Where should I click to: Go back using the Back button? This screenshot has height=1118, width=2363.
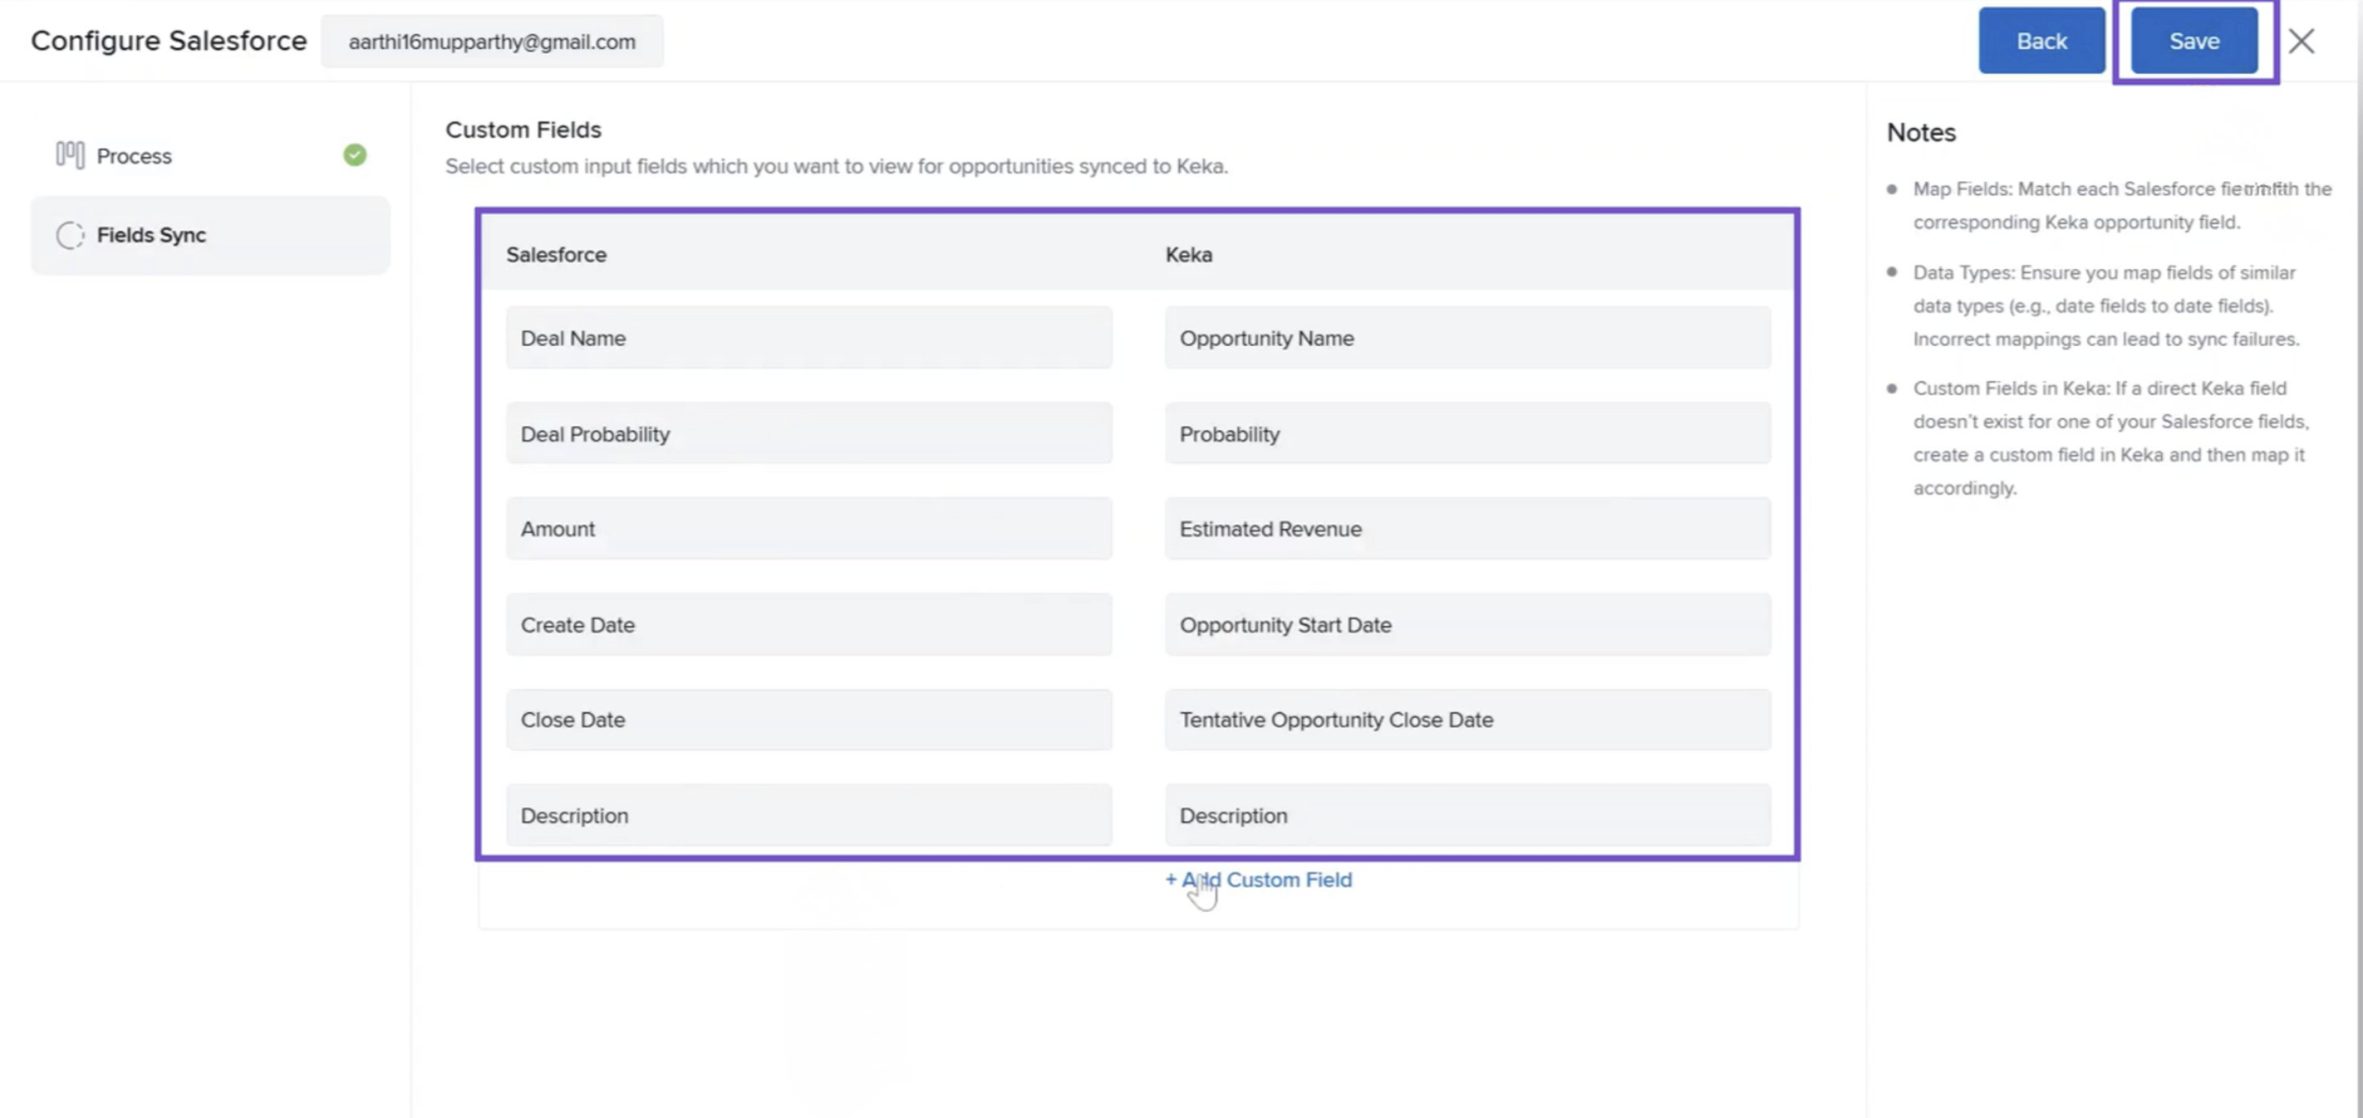2041,41
